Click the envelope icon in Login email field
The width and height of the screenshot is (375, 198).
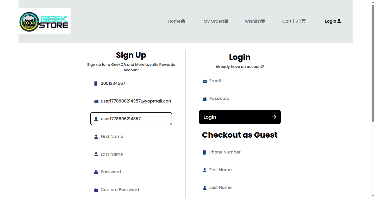click(x=205, y=81)
